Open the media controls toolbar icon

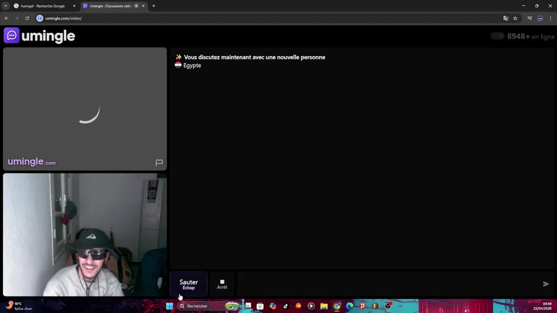(x=530, y=18)
